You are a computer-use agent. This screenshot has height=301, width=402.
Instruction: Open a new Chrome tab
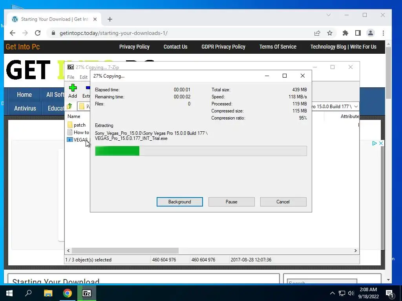(x=110, y=19)
